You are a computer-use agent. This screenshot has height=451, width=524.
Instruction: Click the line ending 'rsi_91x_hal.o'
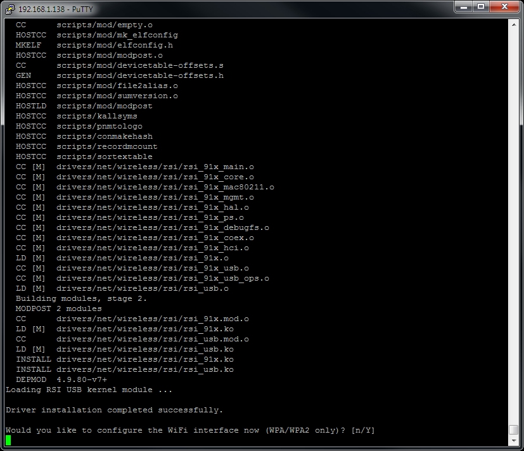point(132,208)
